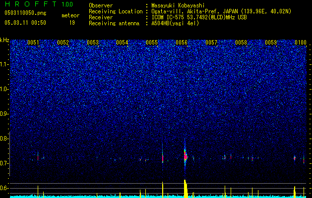Click the 'Observer' field label
The width and height of the screenshot is (312, 198).
point(101,5)
